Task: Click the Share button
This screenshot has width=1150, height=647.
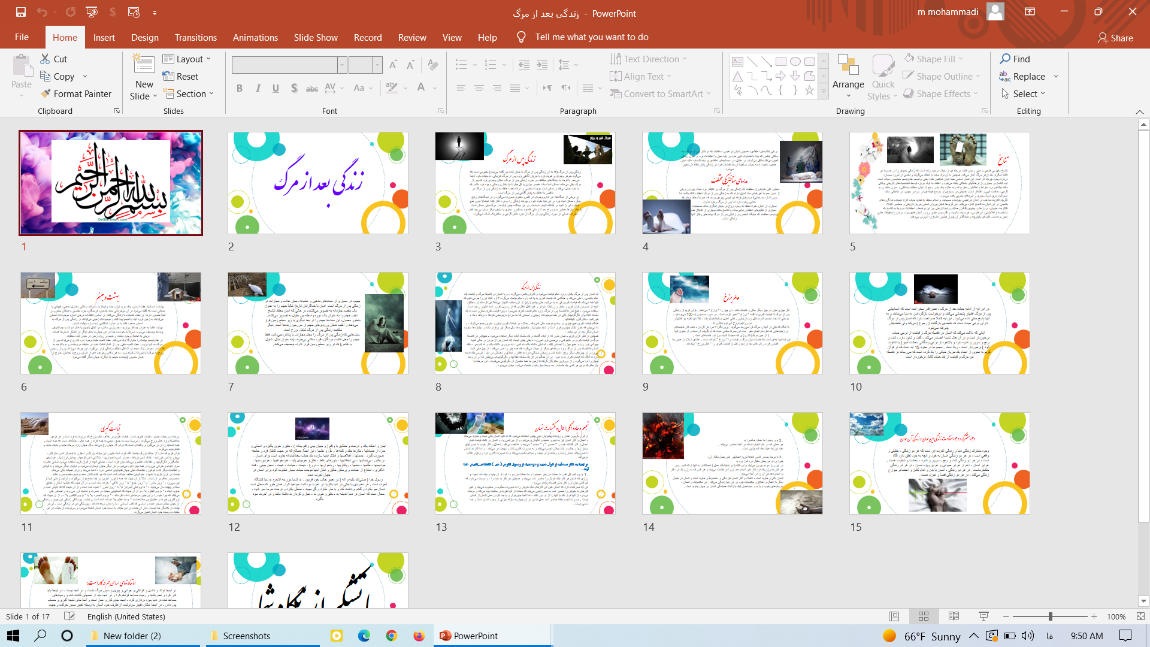Action: [x=1115, y=38]
